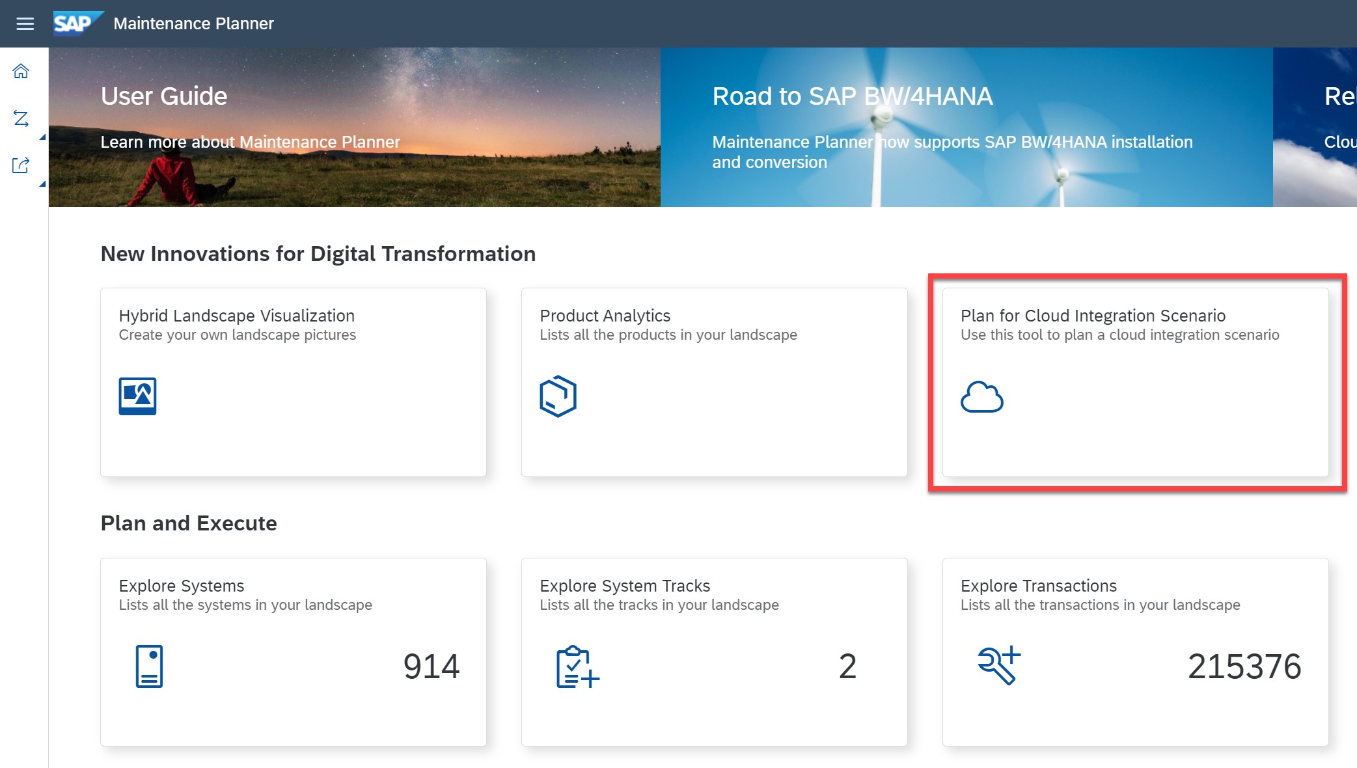Image resolution: width=1357 pixels, height=768 pixels.
Task: Open the hamburger navigation menu
Action: pyautogui.click(x=25, y=24)
